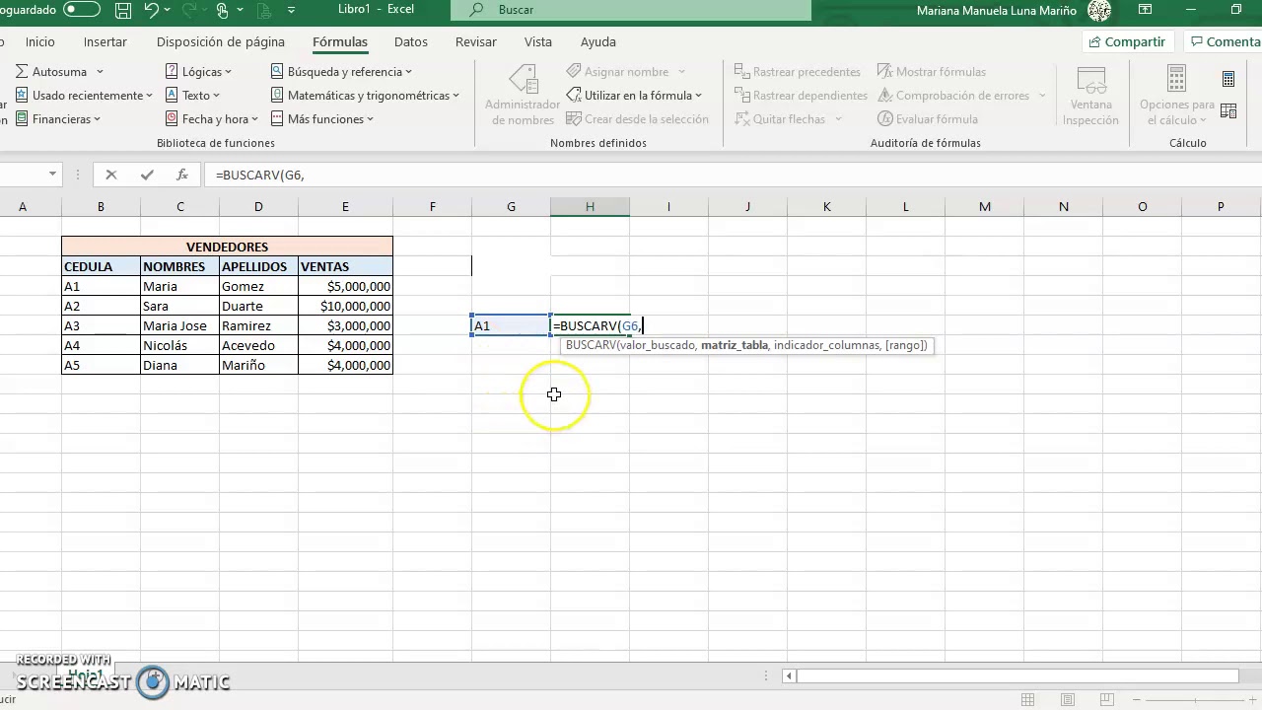Screen dimensions: 1262x710
Task: Click the horizontal scrollbar at bottom
Action: [1017, 676]
